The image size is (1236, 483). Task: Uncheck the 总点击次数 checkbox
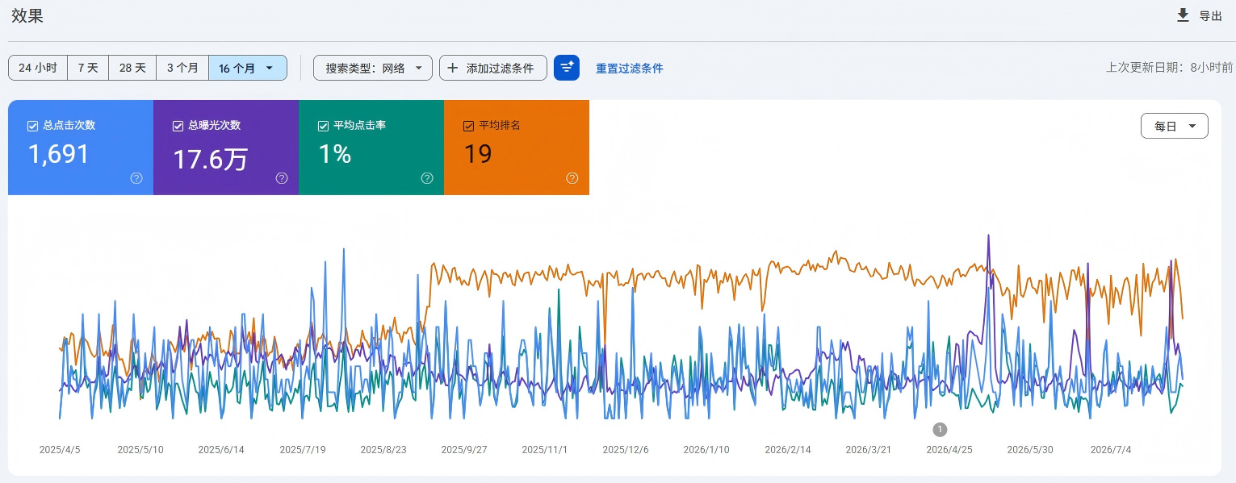(x=33, y=126)
